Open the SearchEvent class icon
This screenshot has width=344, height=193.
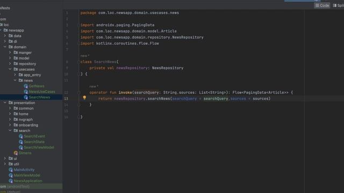tap(21, 136)
